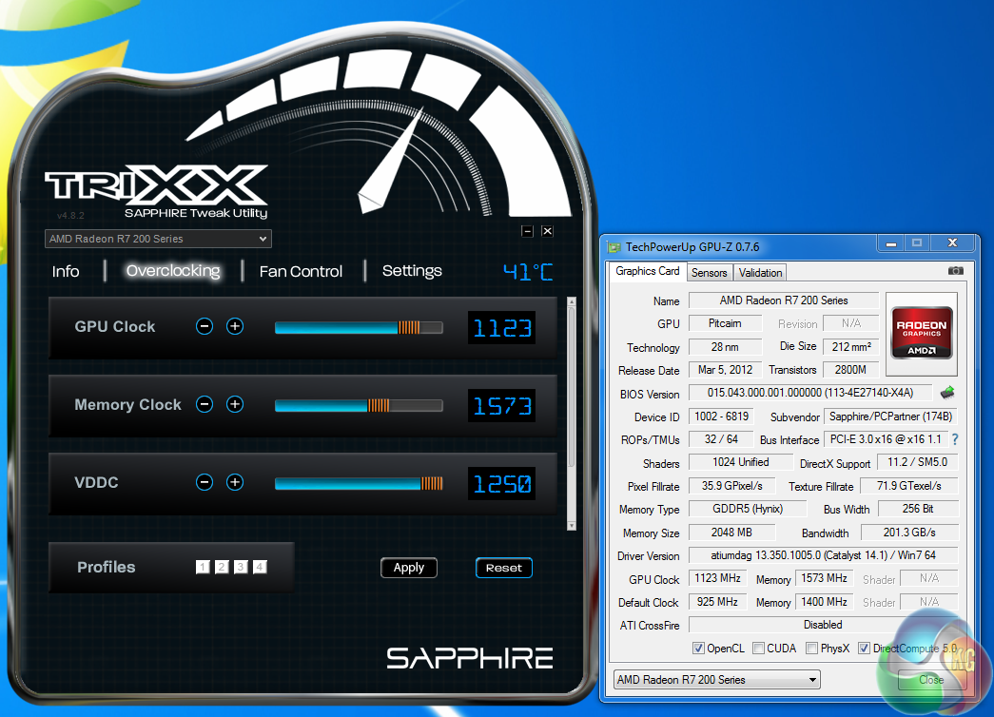Click the GPU Clock value 1123 display
This screenshot has width=994, height=717.
tap(502, 328)
